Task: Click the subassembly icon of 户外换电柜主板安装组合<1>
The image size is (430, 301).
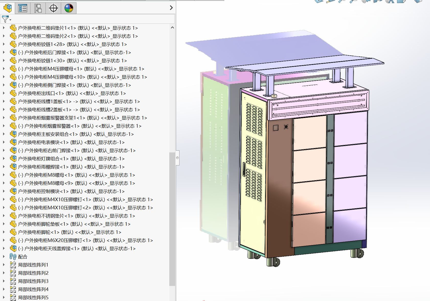Action: pyautogui.click(x=13, y=134)
